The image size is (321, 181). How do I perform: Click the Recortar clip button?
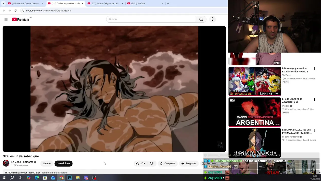pos(209,163)
